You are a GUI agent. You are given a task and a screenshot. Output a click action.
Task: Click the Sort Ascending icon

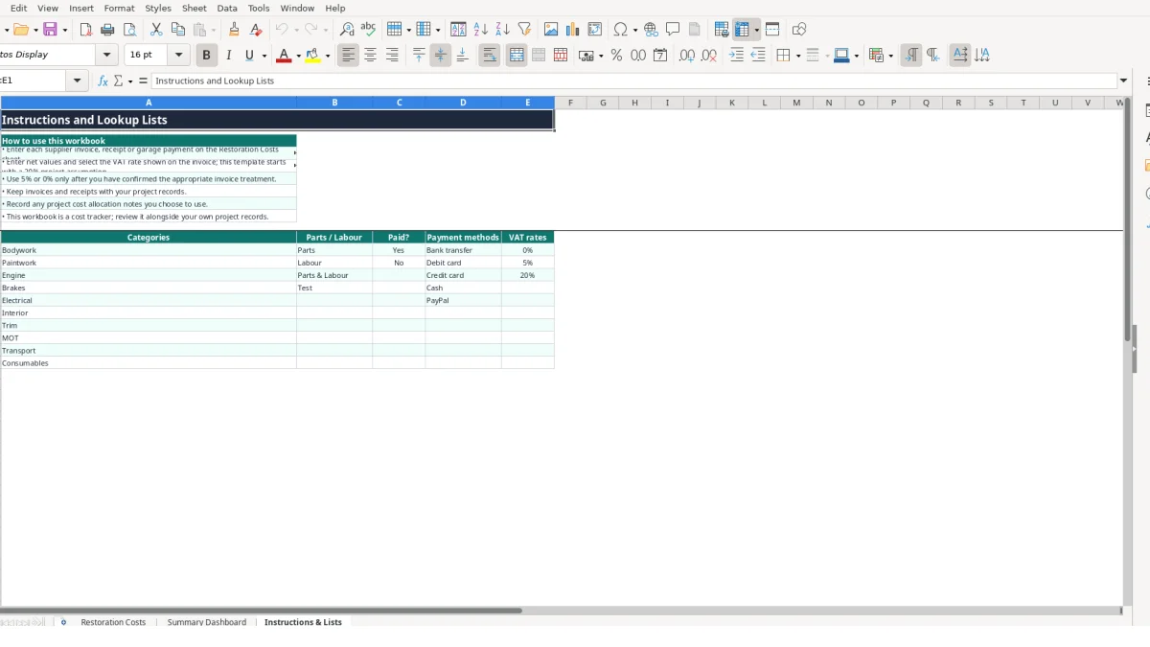pos(480,30)
